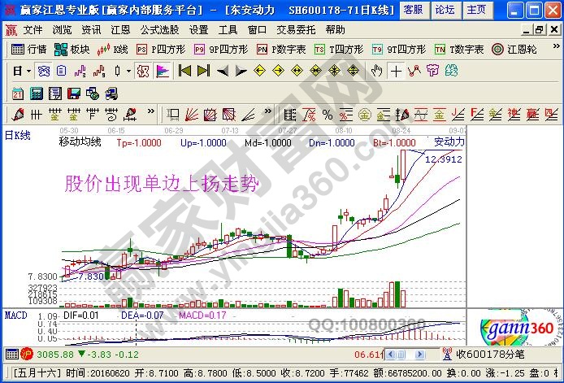Click the notepad document icon
The width and height of the screenshot is (564, 383).
tap(55, 94)
